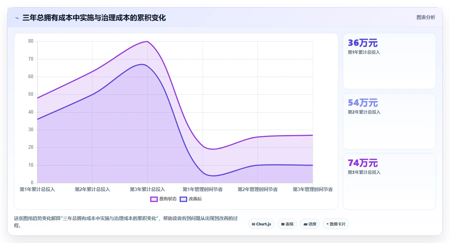Click the 第2年管理时间节省 axis label
The height and width of the screenshot is (243, 450).
point(257,189)
